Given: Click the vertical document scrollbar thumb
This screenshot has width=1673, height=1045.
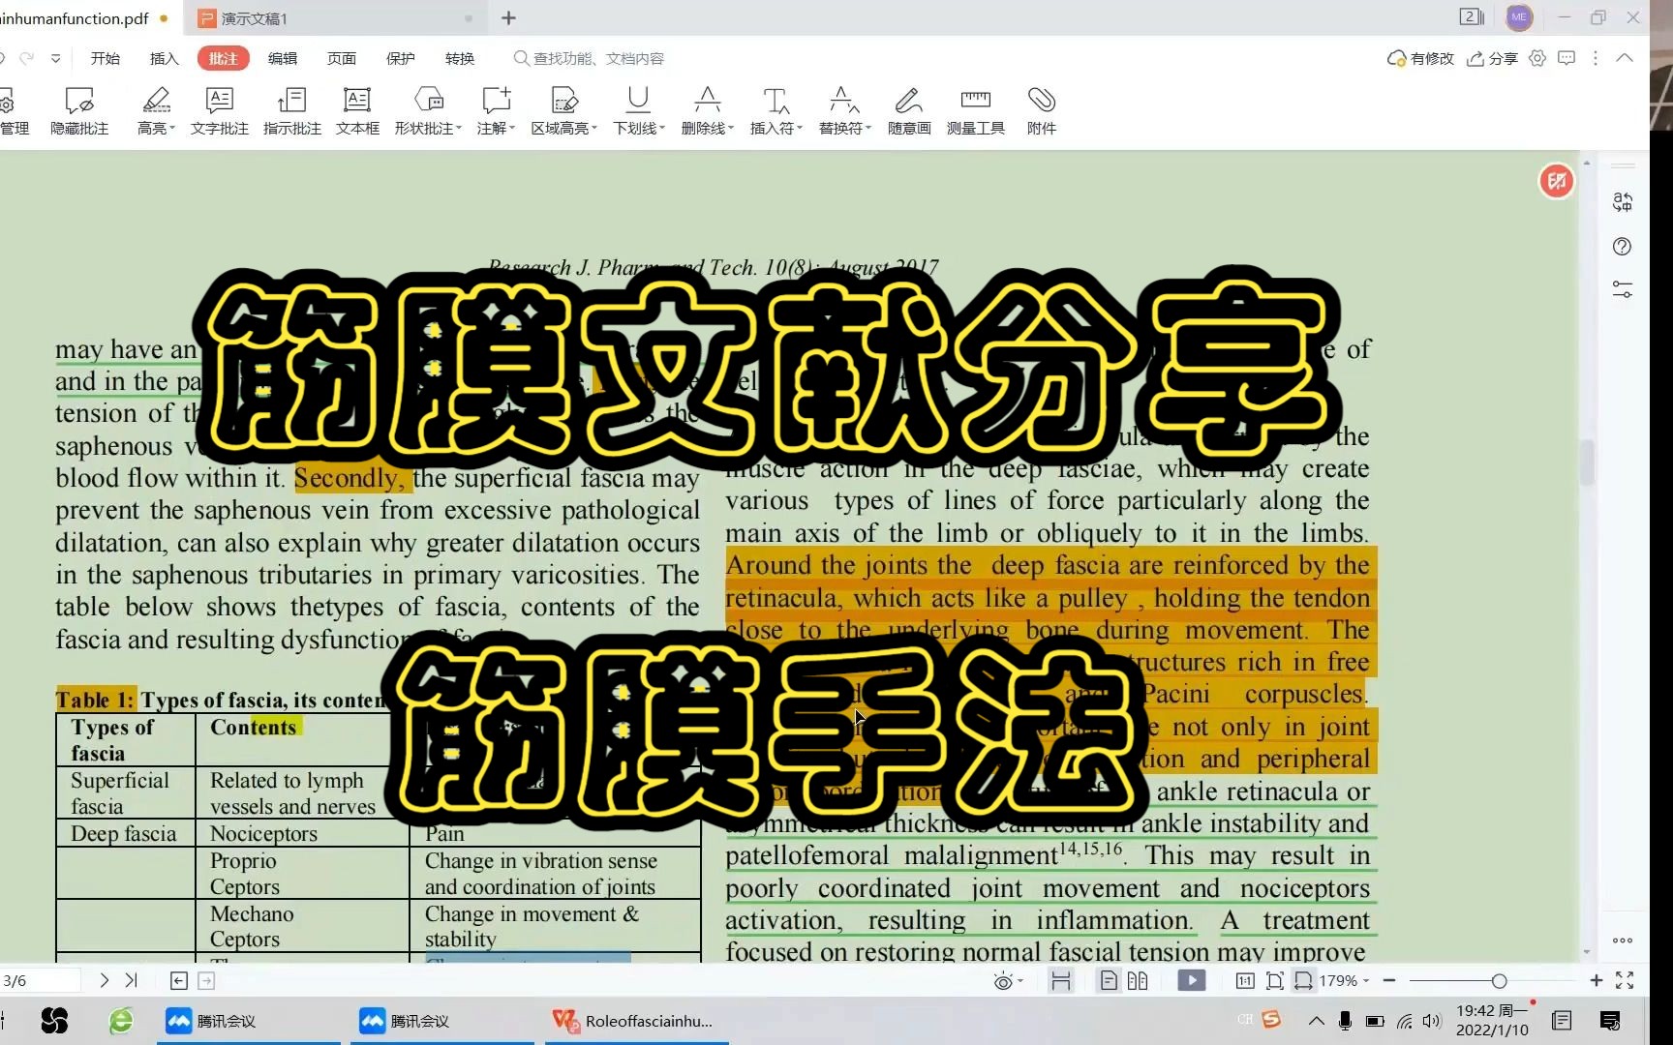Looking at the screenshot, I should point(1588,463).
